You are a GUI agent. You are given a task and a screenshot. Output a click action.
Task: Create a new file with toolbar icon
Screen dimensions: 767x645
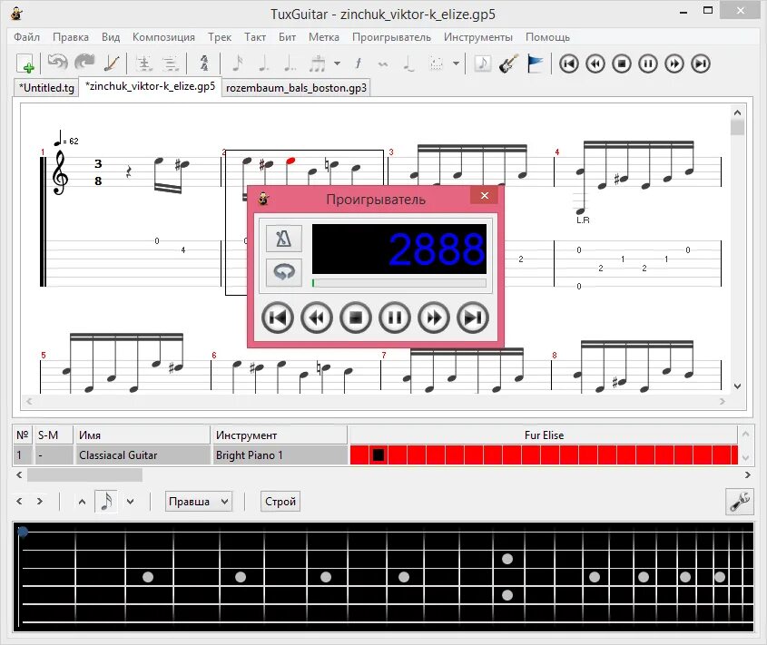point(25,64)
